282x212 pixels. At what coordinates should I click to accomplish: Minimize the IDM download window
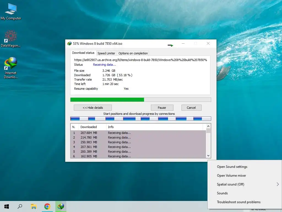pos(183,43)
